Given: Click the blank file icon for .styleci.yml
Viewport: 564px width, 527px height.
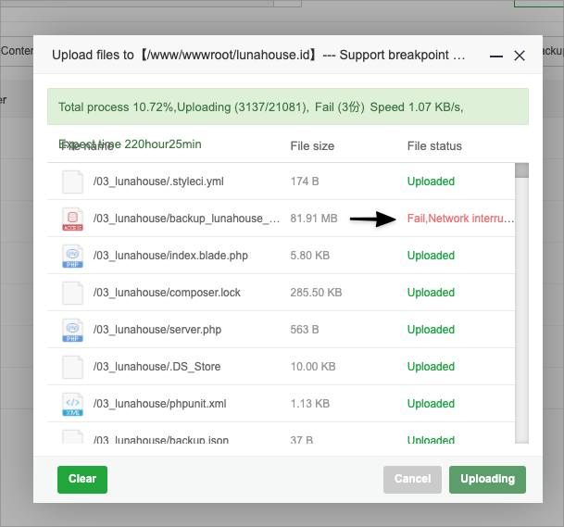Looking at the screenshot, I should click(72, 182).
